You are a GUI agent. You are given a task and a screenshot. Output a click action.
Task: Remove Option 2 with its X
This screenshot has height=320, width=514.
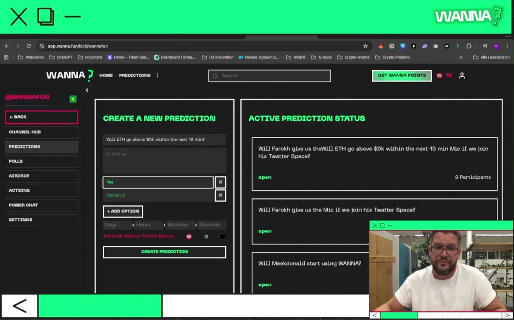point(220,195)
